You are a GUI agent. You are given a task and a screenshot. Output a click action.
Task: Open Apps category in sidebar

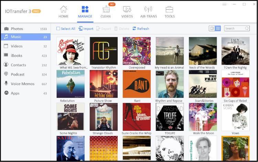coord(26,93)
